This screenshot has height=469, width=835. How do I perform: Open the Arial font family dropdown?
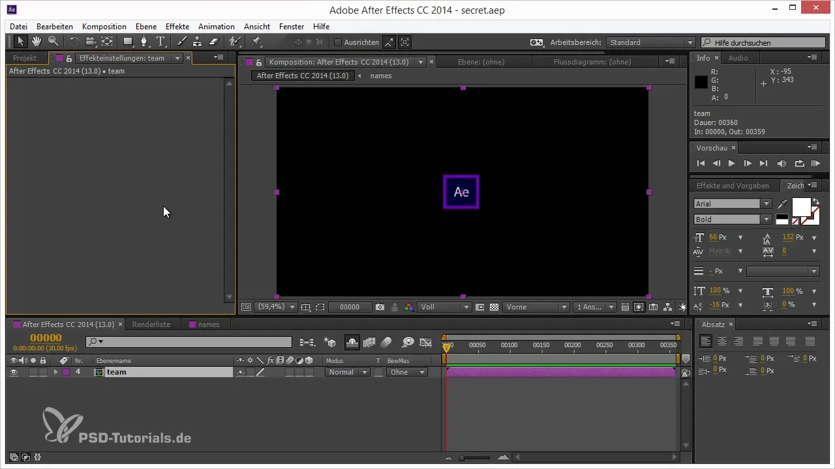(x=733, y=204)
